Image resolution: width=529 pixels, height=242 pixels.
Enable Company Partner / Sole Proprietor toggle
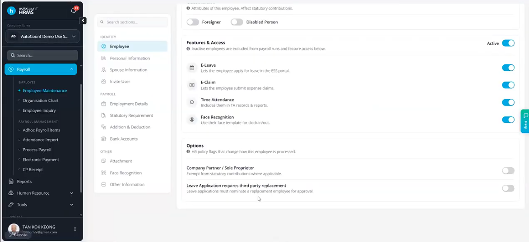[508, 170]
